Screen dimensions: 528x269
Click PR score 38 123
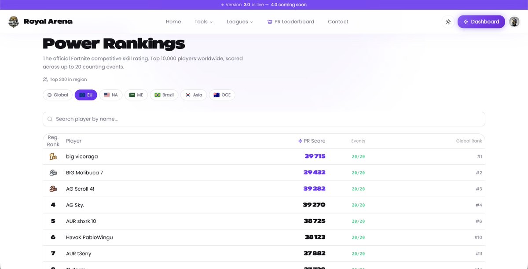pyautogui.click(x=315, y=237)
